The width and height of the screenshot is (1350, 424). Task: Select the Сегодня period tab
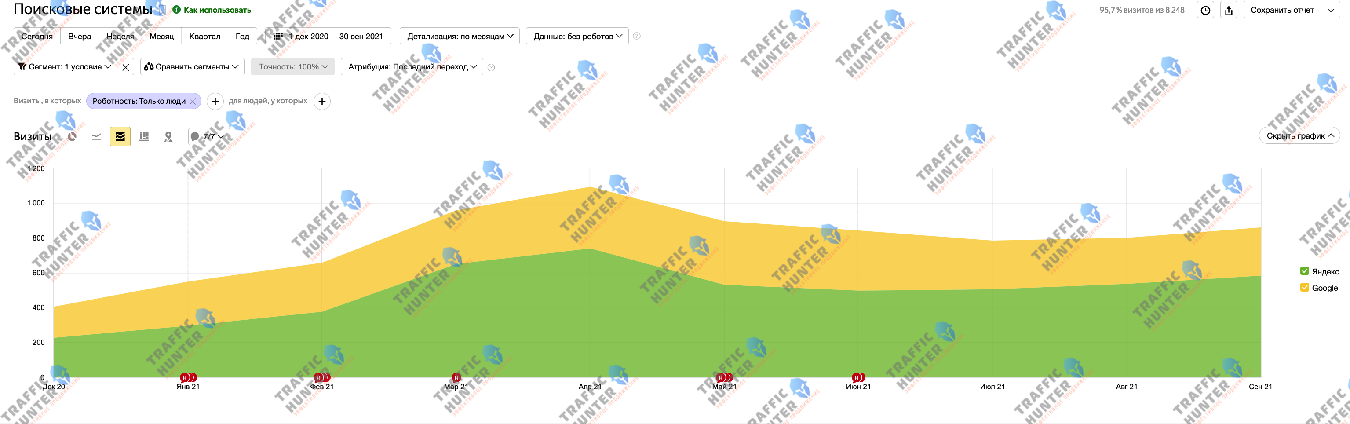[36, 36]
